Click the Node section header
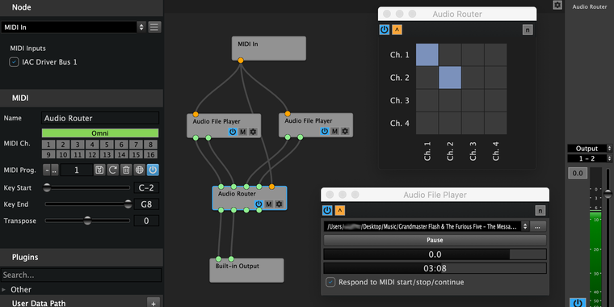 point(82,7)
